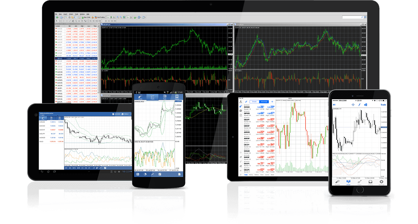Open the View menu on desktop terminal
This screenshot has height=224, width=418.
[60, 14]
